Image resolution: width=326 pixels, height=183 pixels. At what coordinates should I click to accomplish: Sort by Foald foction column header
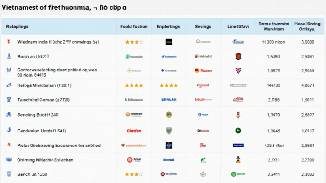click(134, 26)
